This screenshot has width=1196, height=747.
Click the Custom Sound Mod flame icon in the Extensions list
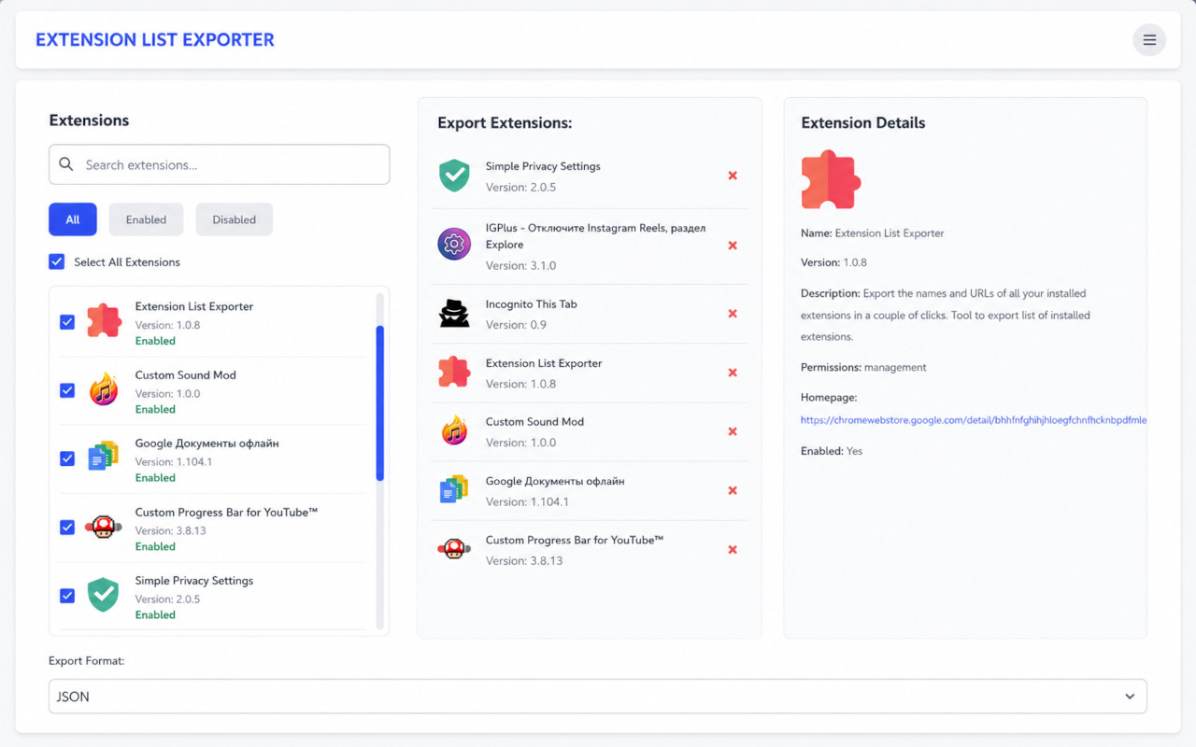point(104,389)
